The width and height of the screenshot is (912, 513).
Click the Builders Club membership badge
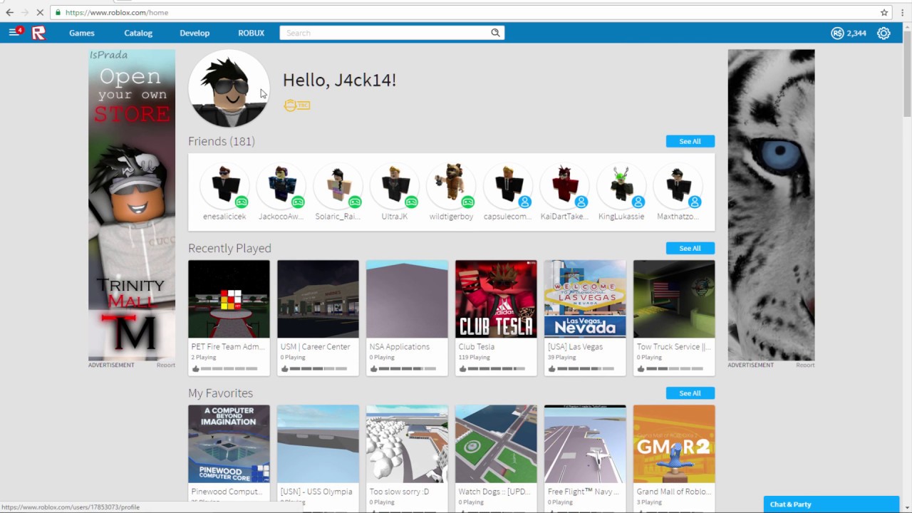pyautogui.click(x=296, y=105)
